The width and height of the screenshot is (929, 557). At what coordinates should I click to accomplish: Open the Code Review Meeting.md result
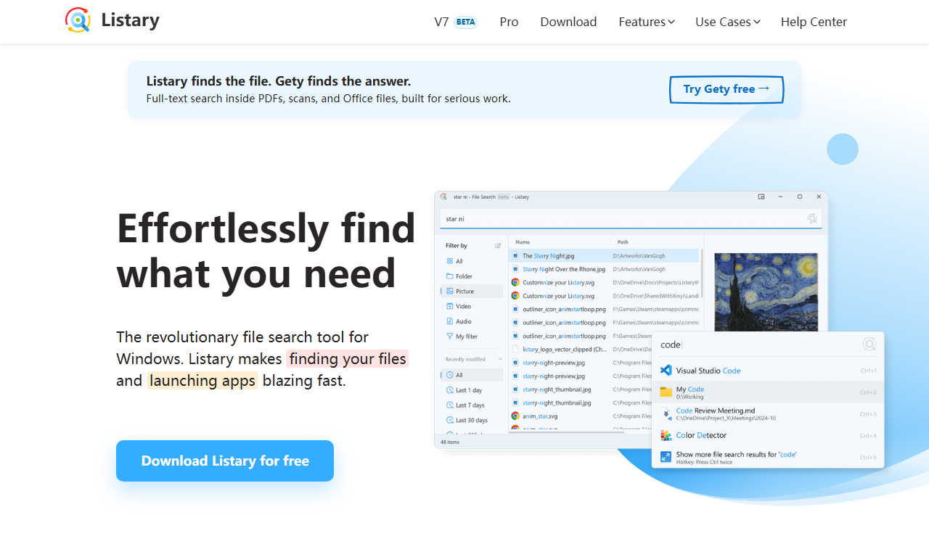tap(768, 413)
